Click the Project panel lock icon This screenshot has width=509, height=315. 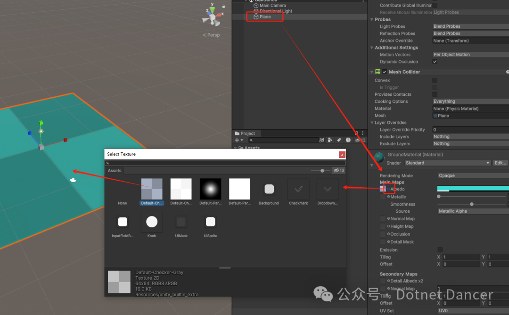point(357,133)
